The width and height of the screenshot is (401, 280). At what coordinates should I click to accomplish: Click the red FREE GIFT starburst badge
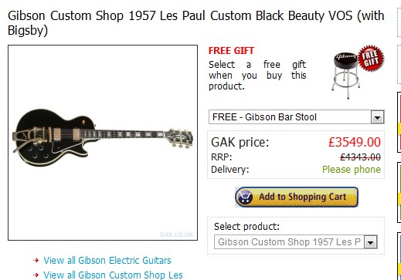click(371, 58)
